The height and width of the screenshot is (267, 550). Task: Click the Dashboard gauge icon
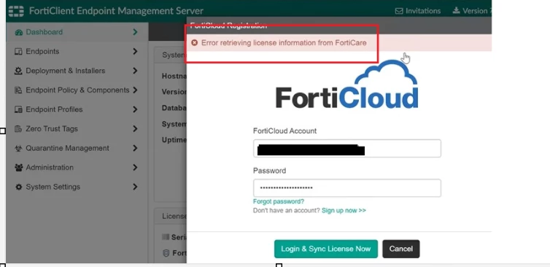coord(18,32)
